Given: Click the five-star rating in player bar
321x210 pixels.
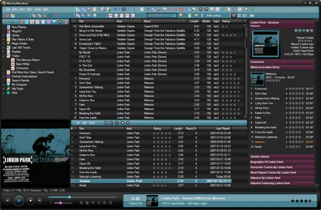Looking at the screenshot, I should click(301, 201).
